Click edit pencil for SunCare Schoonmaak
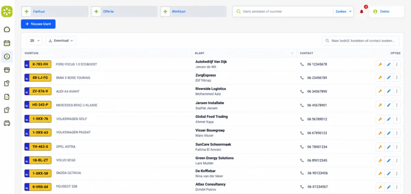The height and width of the screenshot is (194, 411). pyautogui.click(x=389, y=147)
